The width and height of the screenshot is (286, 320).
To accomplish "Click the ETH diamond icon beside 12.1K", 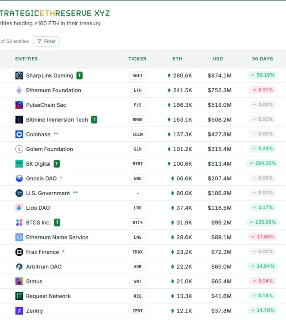I will point(172,311).
